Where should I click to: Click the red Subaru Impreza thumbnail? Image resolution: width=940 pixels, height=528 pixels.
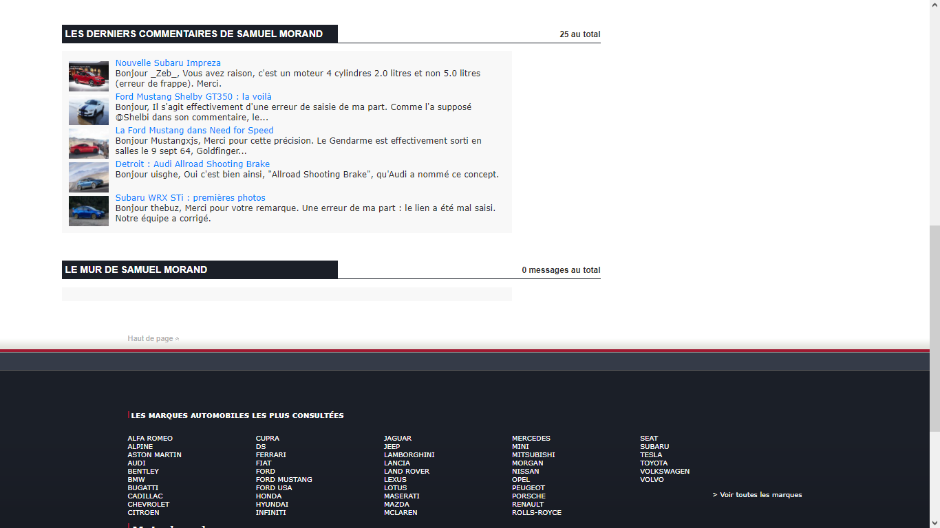(x=89, y=76)
